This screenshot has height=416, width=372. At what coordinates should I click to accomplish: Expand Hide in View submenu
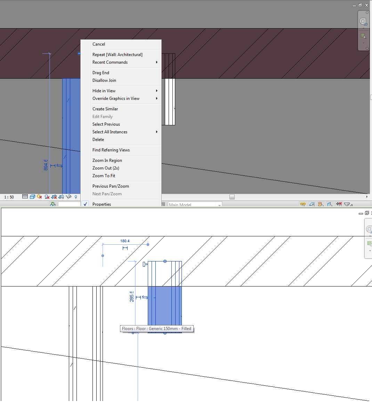pos(121,91)
